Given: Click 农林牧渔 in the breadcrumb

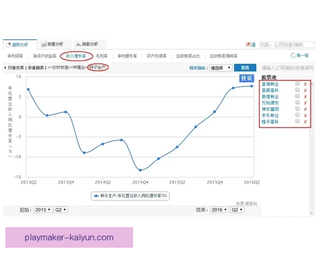Looking at the screenshot, I should (60, 67).
